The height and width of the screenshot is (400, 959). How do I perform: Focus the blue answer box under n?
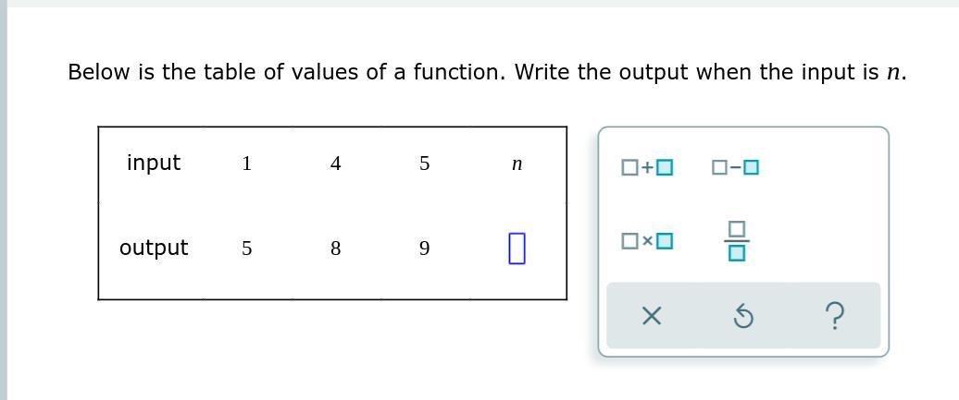517,248
